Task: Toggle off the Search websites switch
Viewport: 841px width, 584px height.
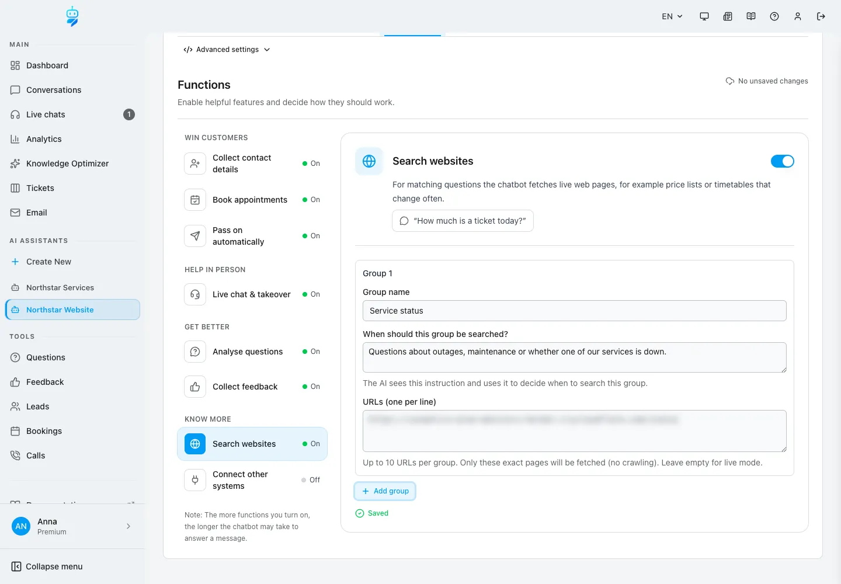Action: click(783, 161)
